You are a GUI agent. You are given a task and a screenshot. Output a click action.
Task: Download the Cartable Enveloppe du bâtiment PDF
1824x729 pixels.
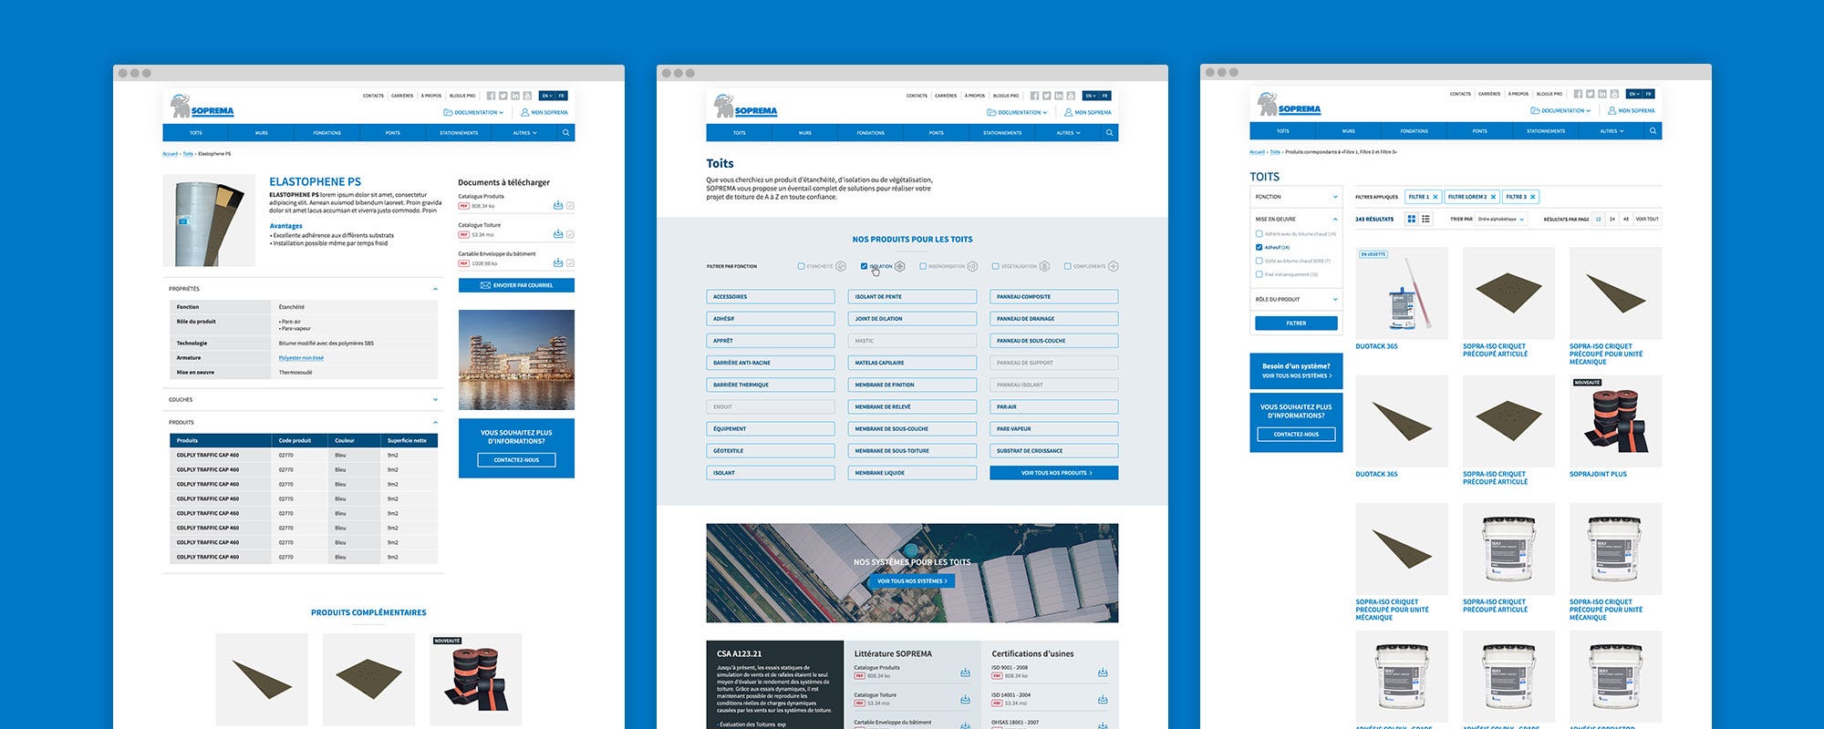[x=558, y=263]
